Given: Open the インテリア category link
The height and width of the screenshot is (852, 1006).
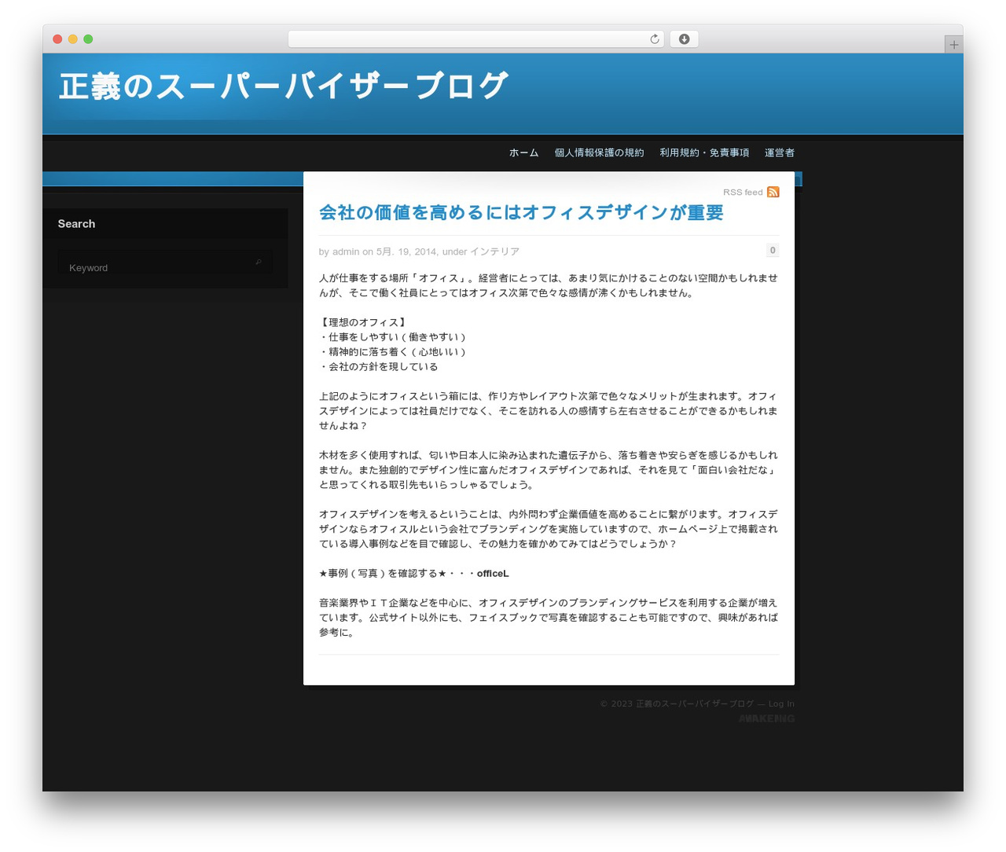Looking at the screenshot, I should tap(494, 252).
